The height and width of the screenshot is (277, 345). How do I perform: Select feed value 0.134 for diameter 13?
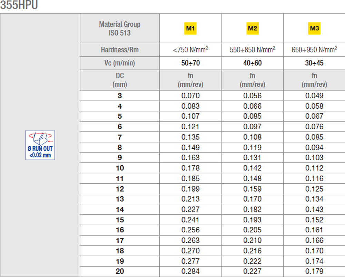tap(314, 199)
